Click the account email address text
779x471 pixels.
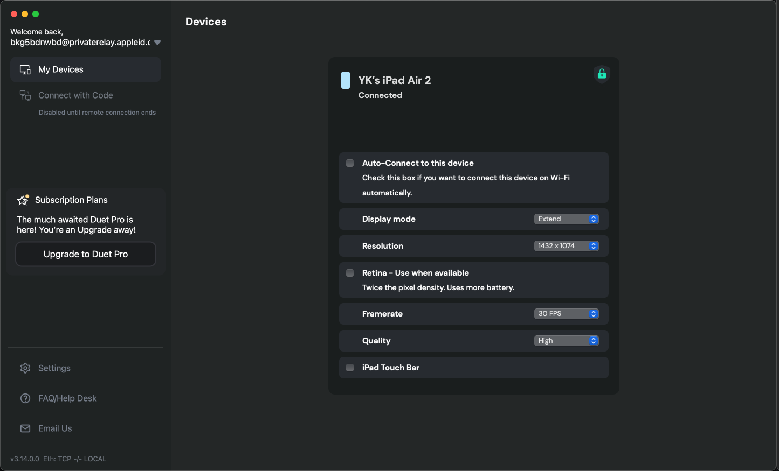point(80,43)
